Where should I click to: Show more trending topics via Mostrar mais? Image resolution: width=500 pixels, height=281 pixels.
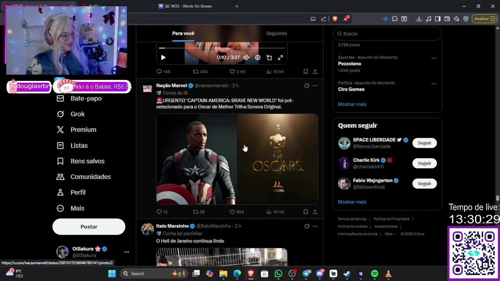(352, 104)
